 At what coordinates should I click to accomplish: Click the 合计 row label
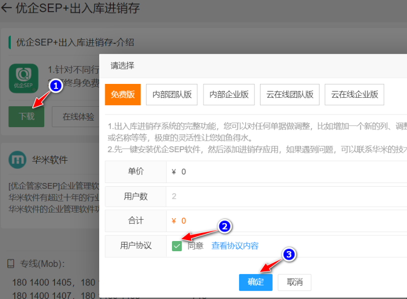click(136, 221)
